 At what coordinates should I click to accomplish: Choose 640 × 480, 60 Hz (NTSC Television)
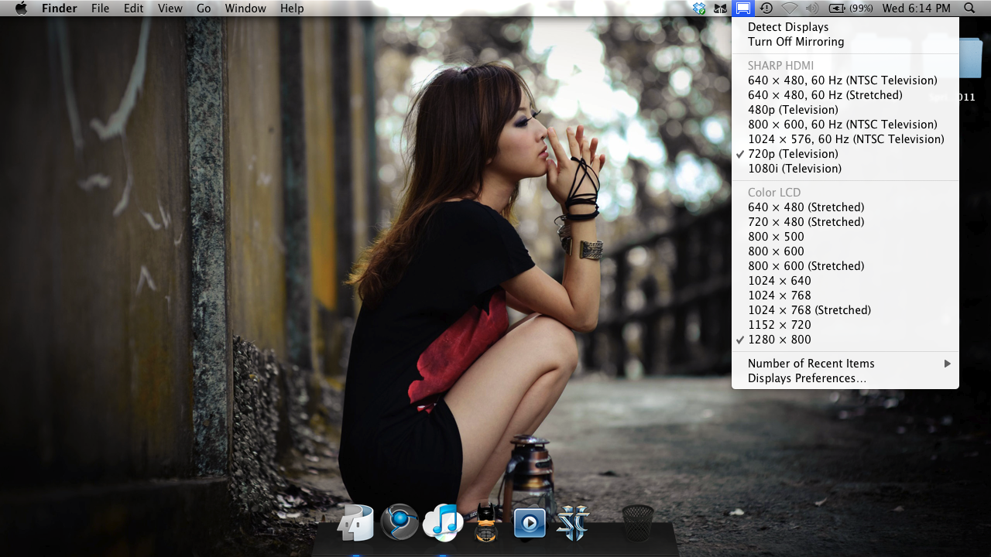point(845,80)
